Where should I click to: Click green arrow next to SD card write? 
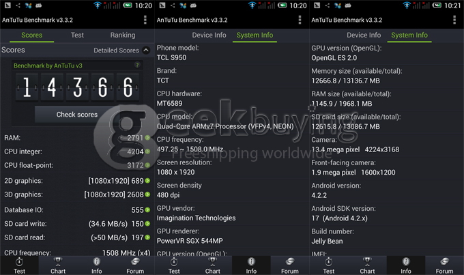(147, 224)
